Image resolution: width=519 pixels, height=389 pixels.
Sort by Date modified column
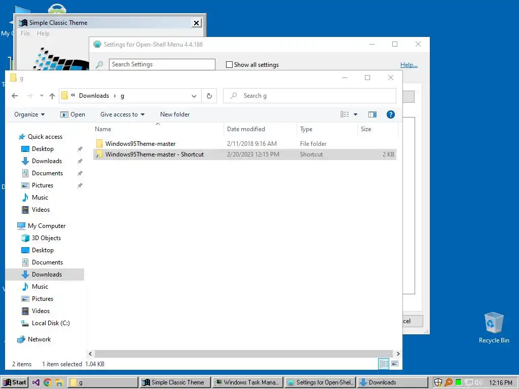tap(260, 129)
